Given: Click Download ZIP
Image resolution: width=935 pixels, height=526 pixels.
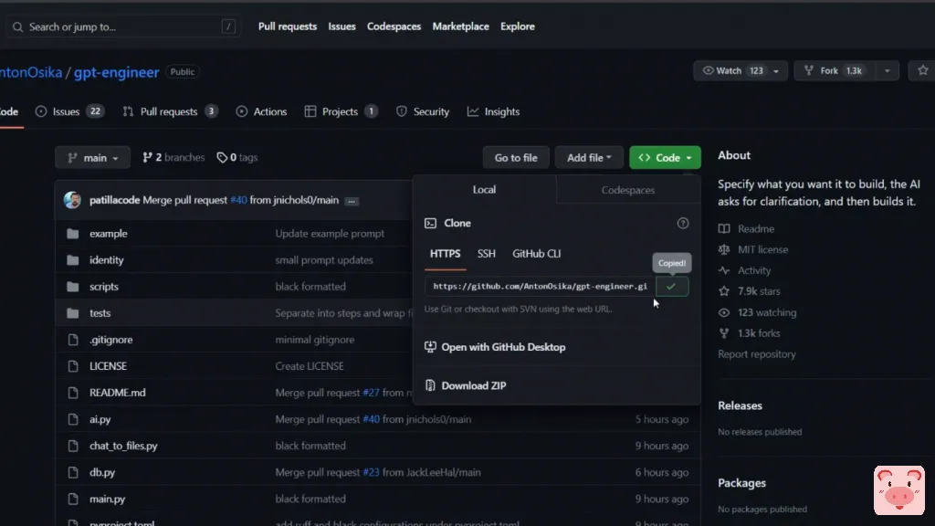Looking at the screenshot, I should (x=474, y=386).
